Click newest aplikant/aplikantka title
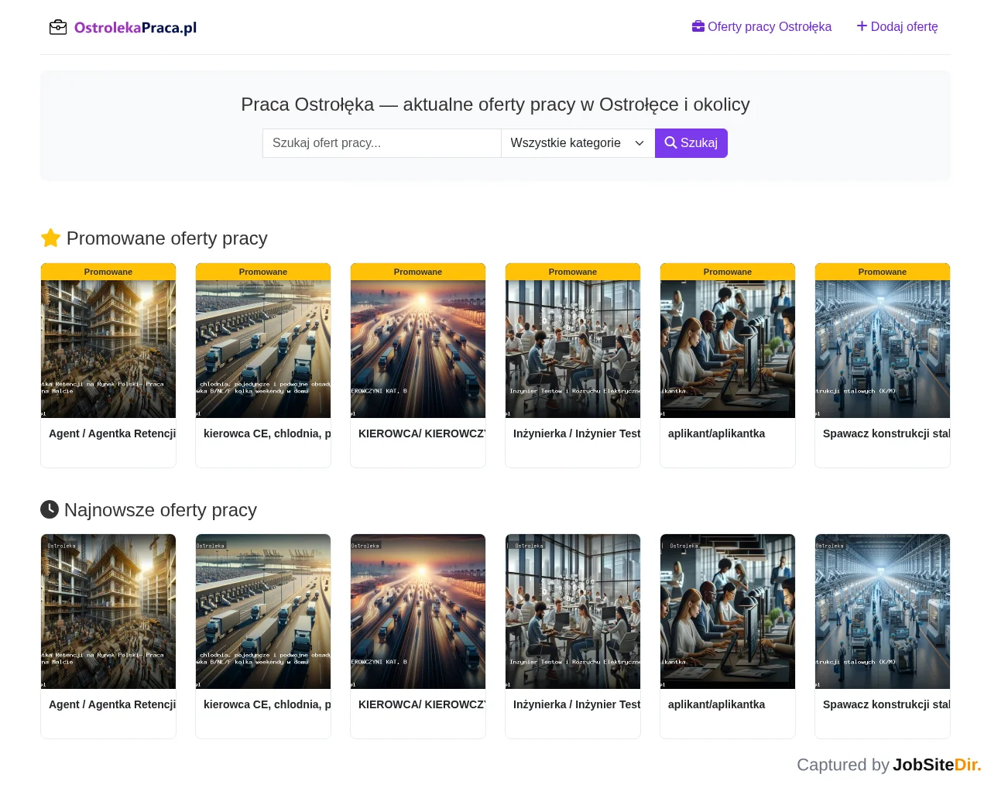 pyautogui.click(x=716, y=704)
